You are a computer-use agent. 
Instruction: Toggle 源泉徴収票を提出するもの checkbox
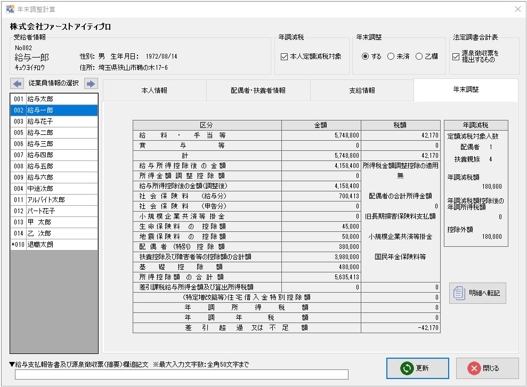(x=456, y=57)
